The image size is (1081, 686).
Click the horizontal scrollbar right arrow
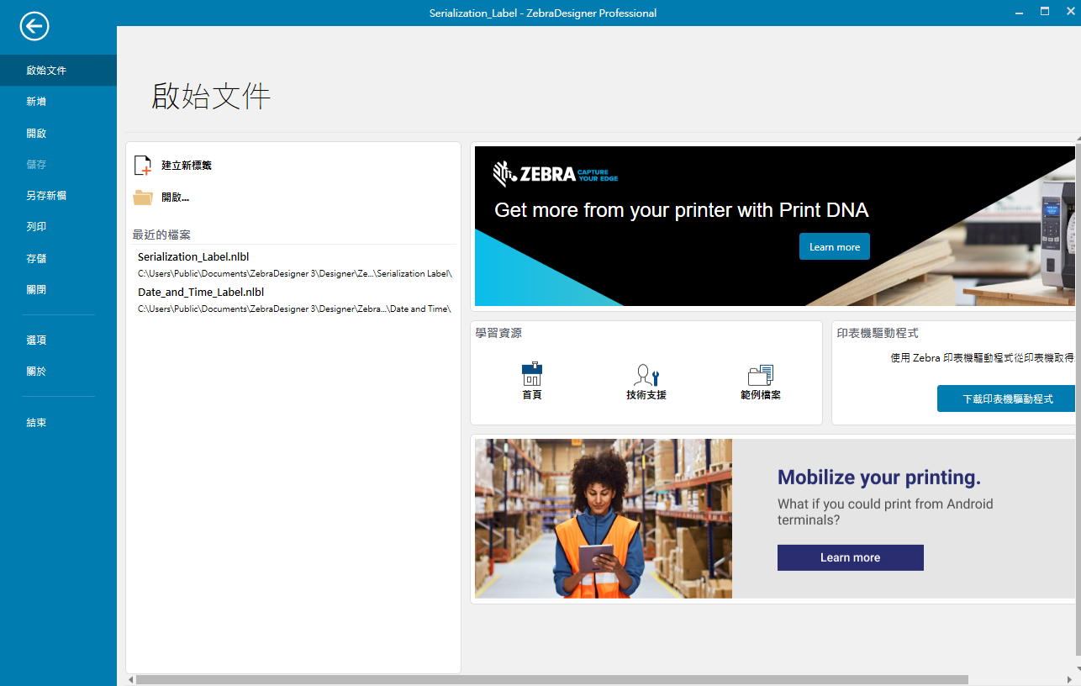pyautogui.click(x=1069, y=679)
